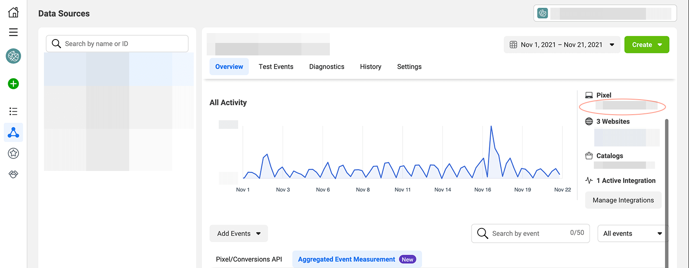Viewport: 689px width, 268px height.
Task: Focus the Search by name or ID field
Action: pyautogui.click(x=117, y=43)
